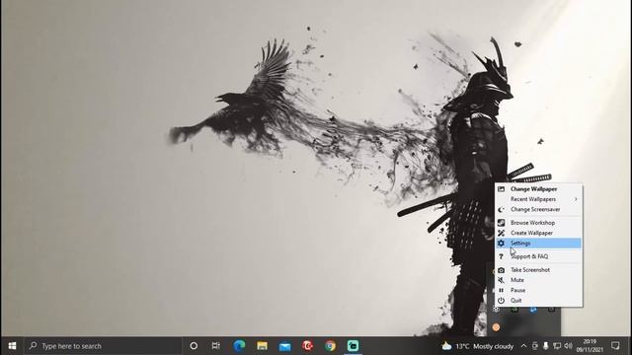The height and width of the screenshot is (355, 632).
Task: Open the Support & FAQ entry
Action: pos(538,256)
